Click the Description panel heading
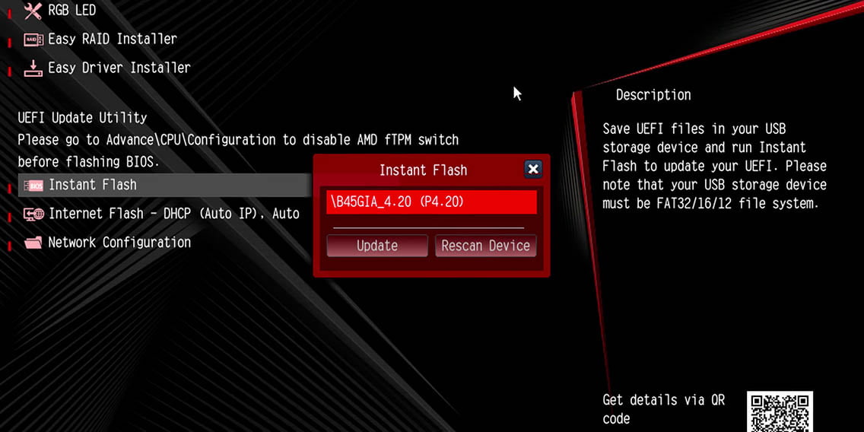 [653, 95]
